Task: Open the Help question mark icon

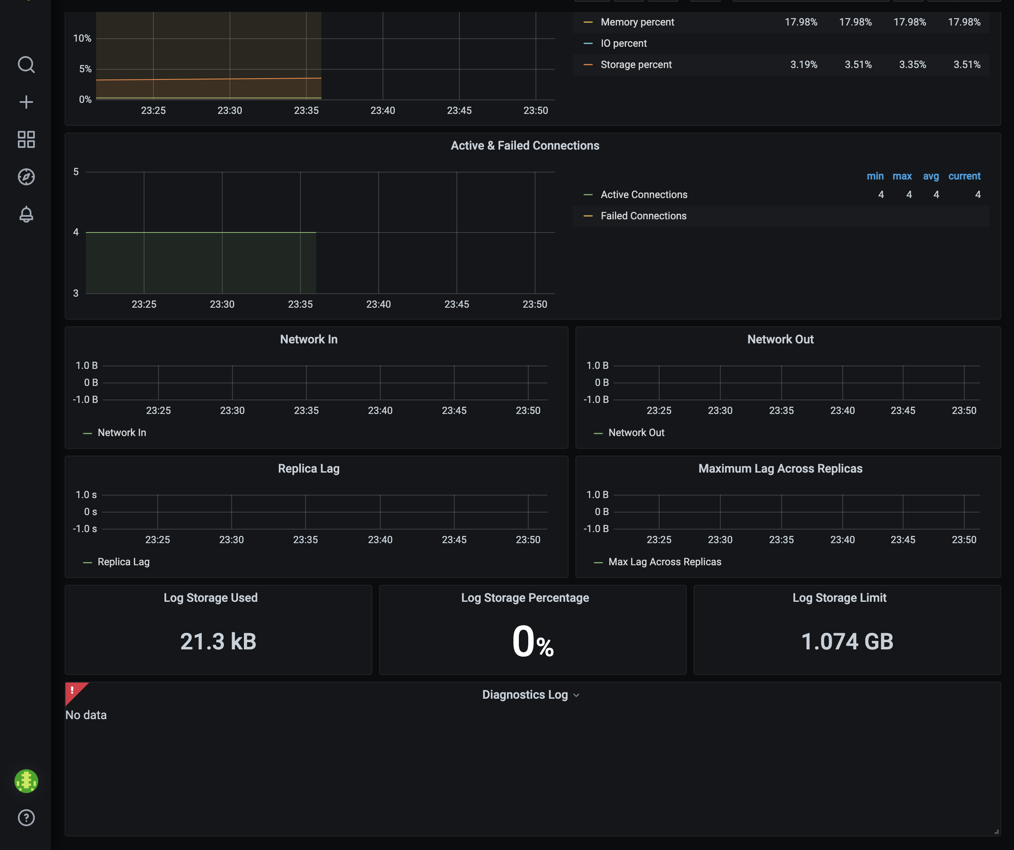Action: (x=26, y=818)
